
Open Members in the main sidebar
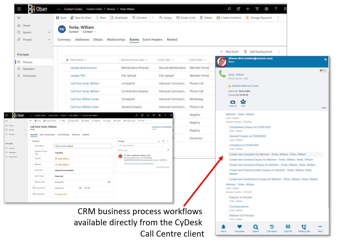29,69
